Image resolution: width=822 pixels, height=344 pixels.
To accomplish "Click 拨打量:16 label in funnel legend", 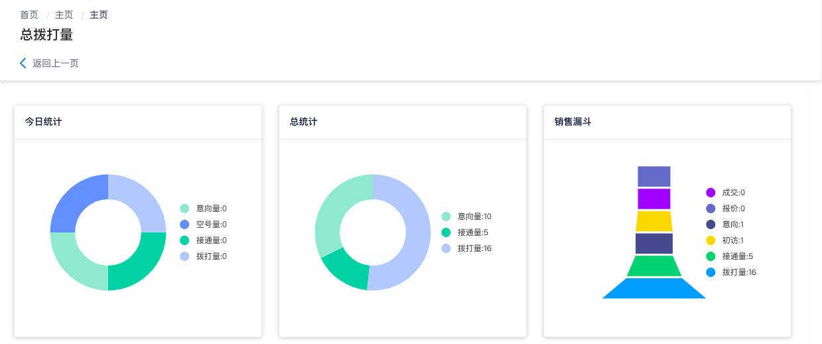I will point(739,272).
